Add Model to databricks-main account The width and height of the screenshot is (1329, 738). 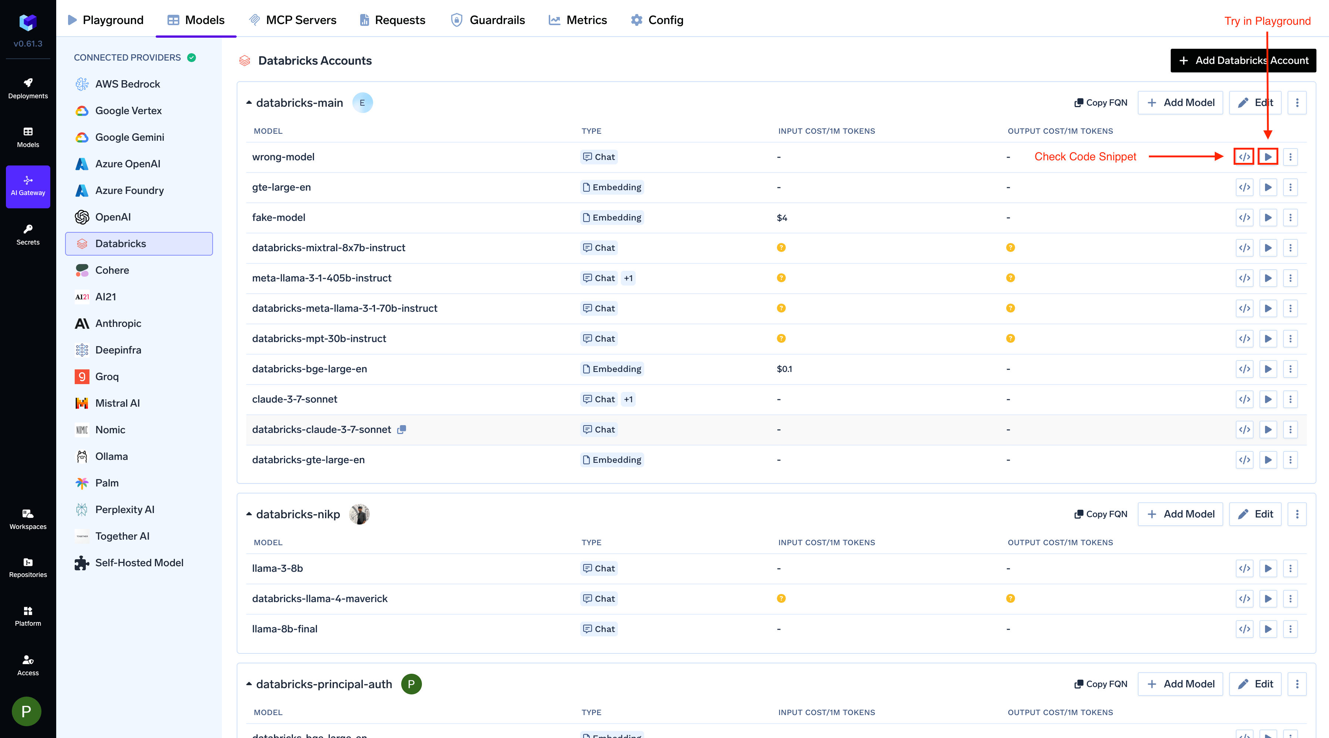point(1180,103)
